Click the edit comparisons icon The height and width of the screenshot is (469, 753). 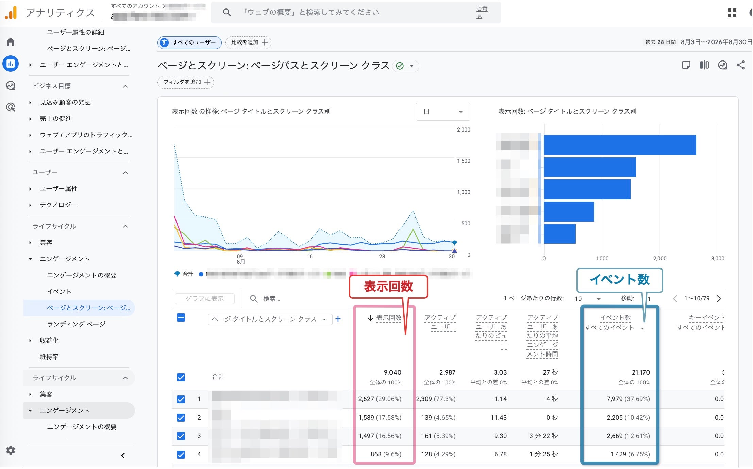pyautogui.click(x=704, y=65)
